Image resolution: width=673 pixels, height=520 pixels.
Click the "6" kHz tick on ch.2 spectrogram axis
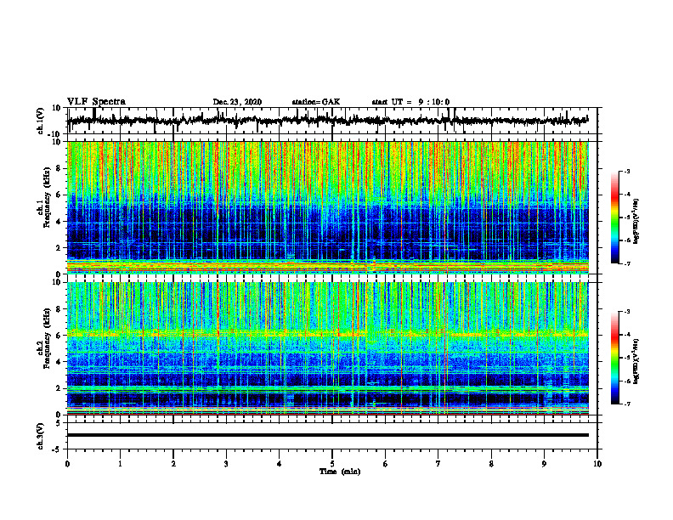pos(59,336)
